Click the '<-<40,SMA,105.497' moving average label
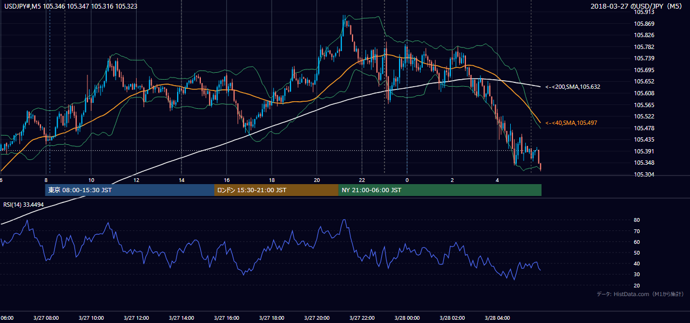 point(571,123)
